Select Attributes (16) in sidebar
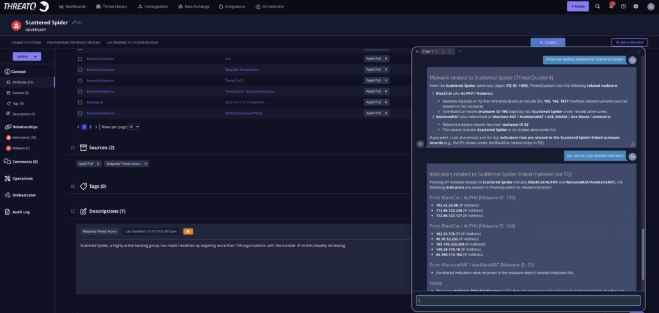The image size is (659, 313). tap(22, 82)
